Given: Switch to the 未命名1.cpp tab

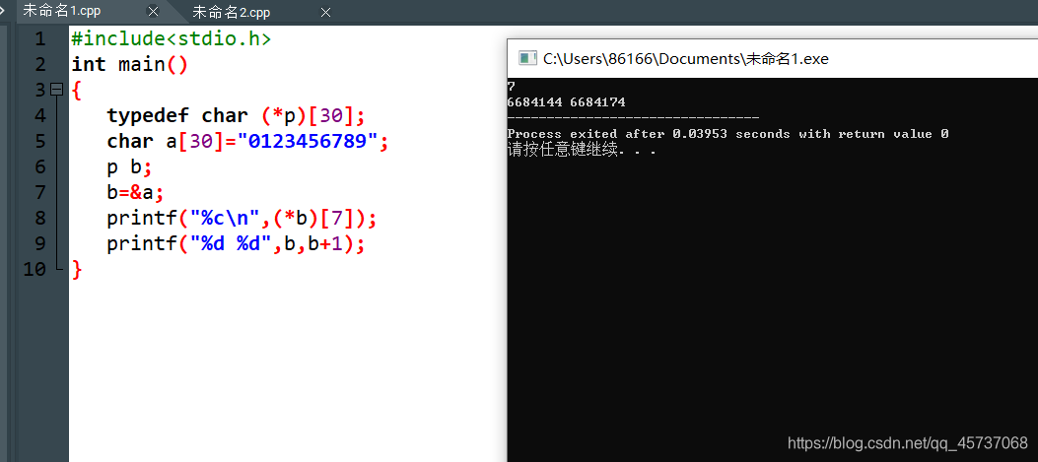Looking at the screenshot, I should click(x=61, y=11).
